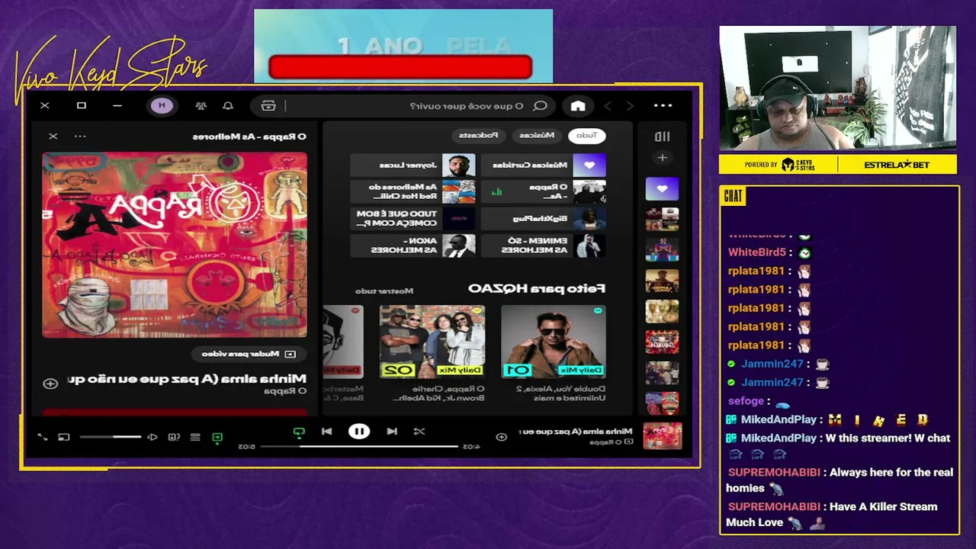This screenshot has width=976, height=549.
Task: Click the magnifier search icon
Action: (540, 106)
